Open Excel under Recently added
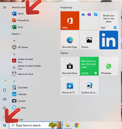Image resolution: width=122 pixels, height=129 pixels. 17,27
